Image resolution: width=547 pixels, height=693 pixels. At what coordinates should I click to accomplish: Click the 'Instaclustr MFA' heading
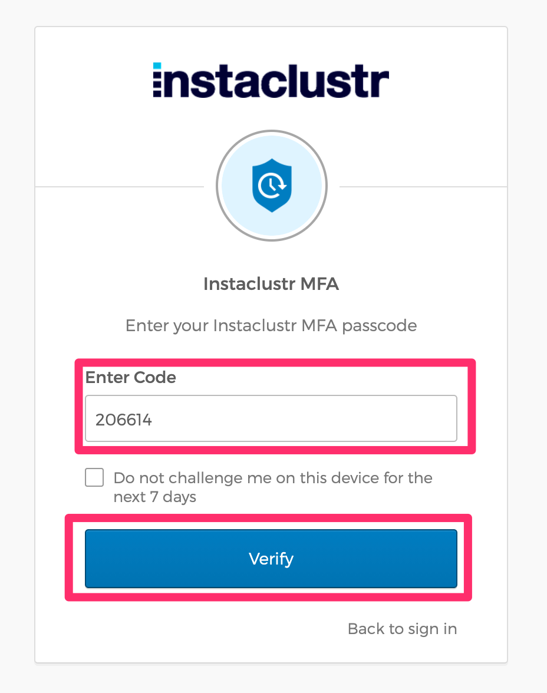271,284
